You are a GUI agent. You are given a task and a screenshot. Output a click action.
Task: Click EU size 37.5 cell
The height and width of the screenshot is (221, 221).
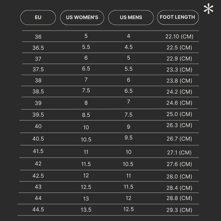[38, 70]
